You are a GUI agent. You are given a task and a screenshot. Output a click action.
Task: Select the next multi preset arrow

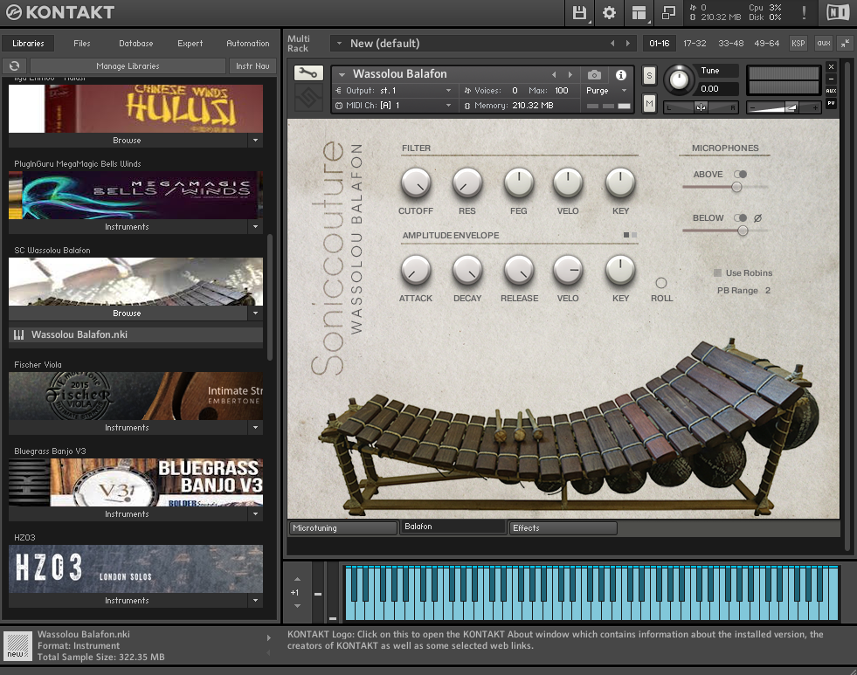click(628, 43)
